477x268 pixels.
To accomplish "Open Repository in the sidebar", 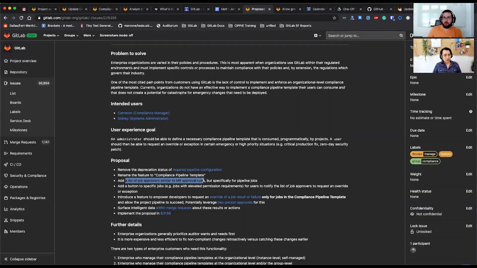I will tap(19, 72).
